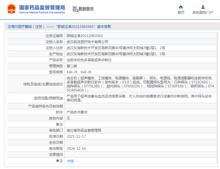
Task: Click product name 全数字彩色多普勒超声诊断仪
Action: click(89, 60)
